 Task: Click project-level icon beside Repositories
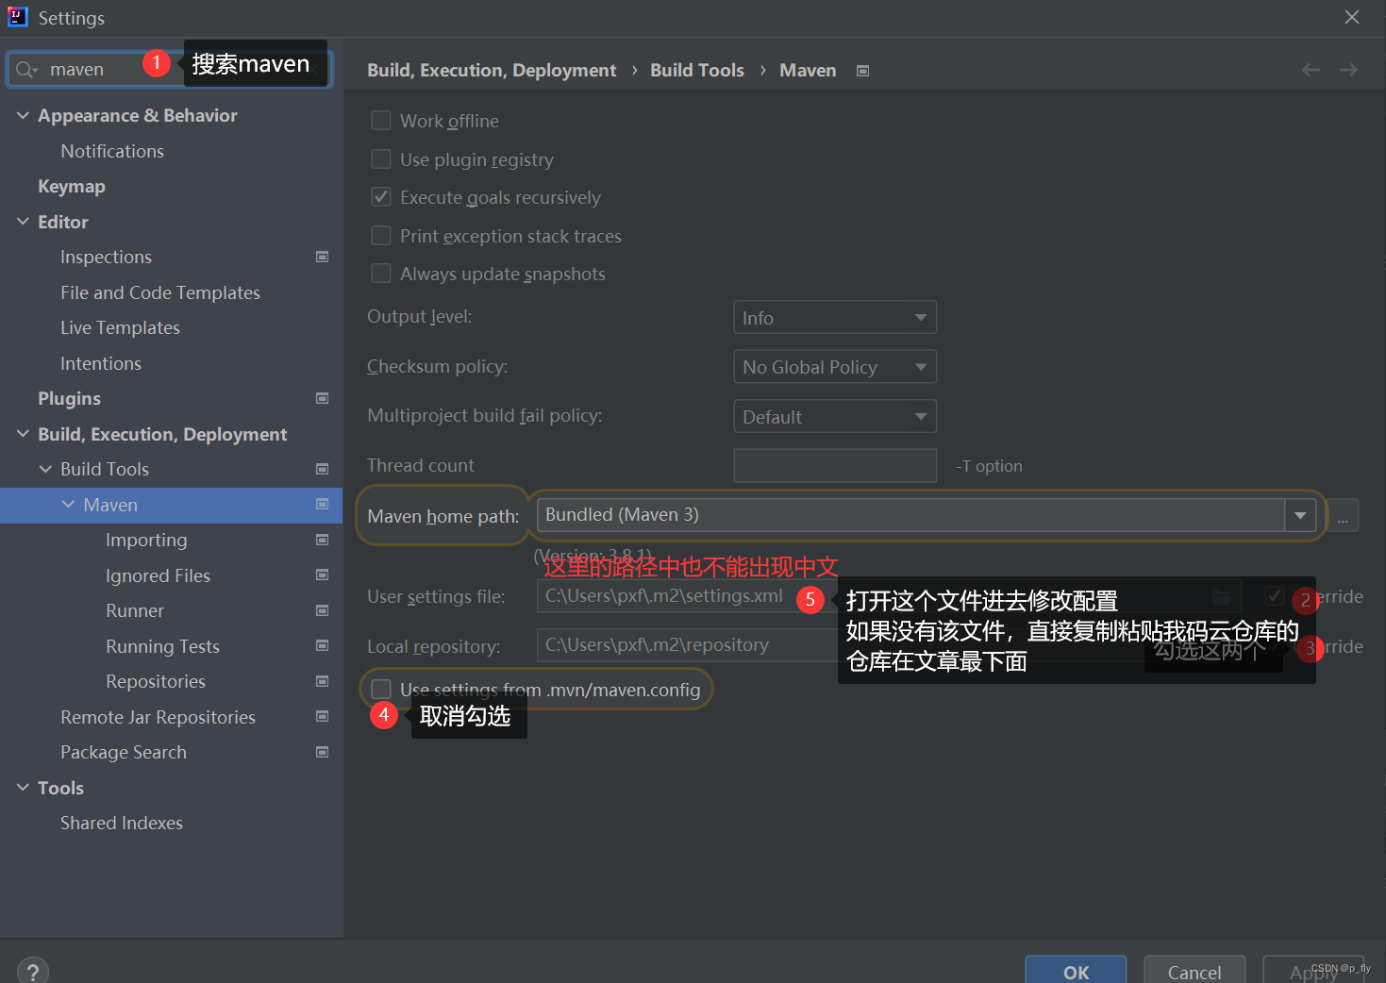click(322, 681)
